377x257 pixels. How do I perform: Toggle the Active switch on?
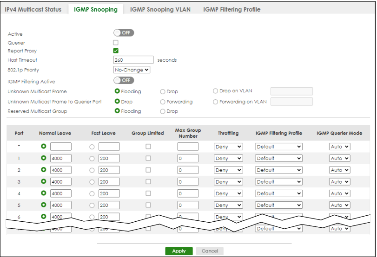[124, 33]
